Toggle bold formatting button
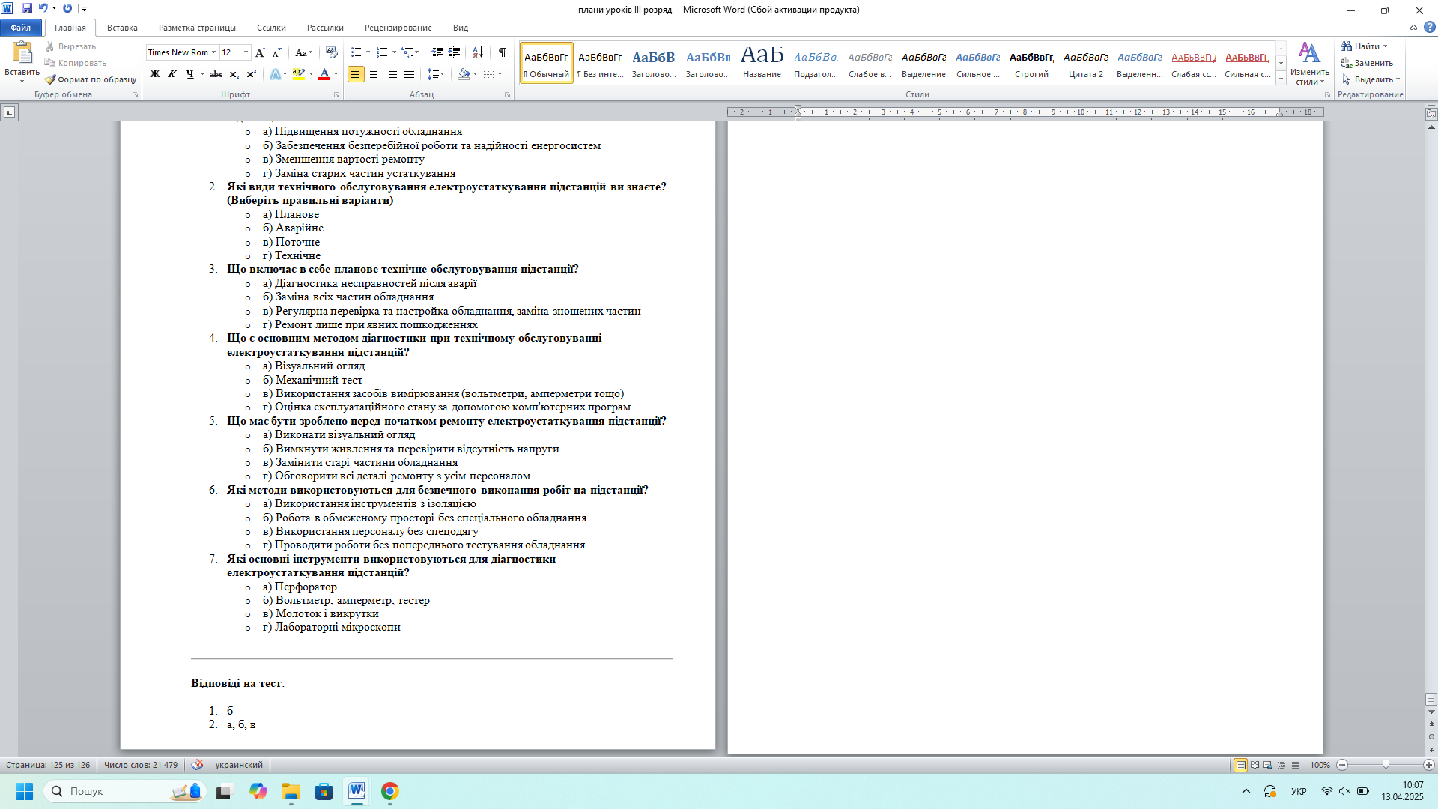The width and height of the screenshot is (1438, 809). pyautogui.click(x=155, y=74)
